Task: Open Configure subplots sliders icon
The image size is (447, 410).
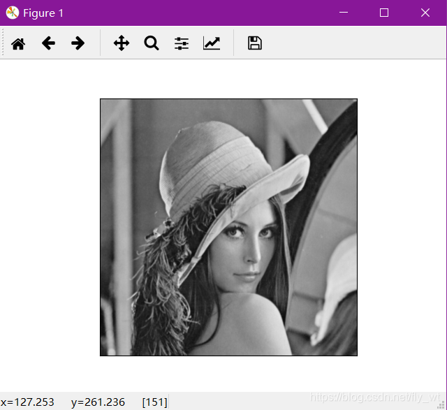Action: coord(182,43)
